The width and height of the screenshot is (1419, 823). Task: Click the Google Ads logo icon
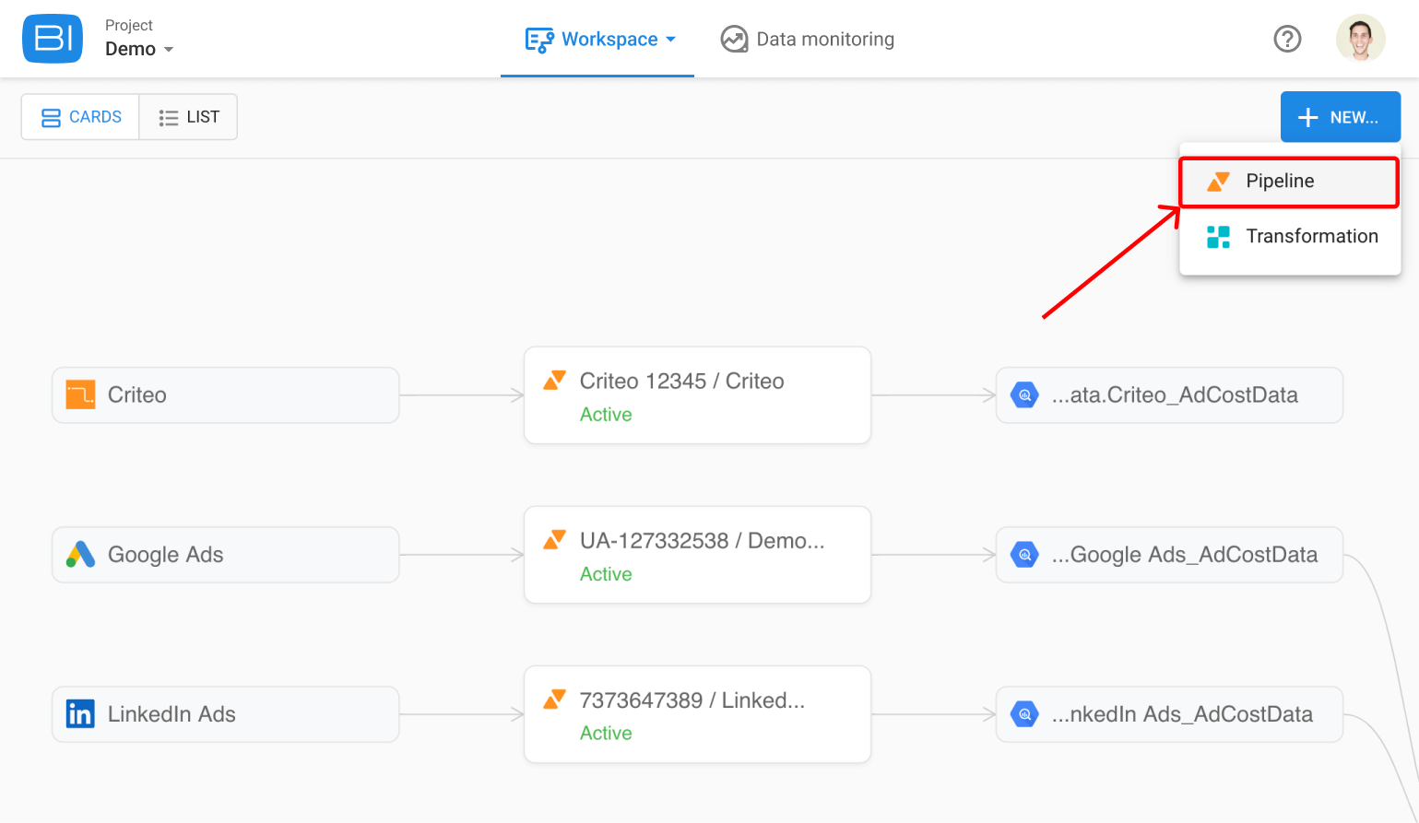80,554
